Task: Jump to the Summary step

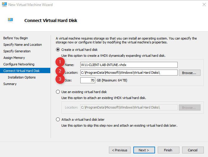Action: (10, 84)
